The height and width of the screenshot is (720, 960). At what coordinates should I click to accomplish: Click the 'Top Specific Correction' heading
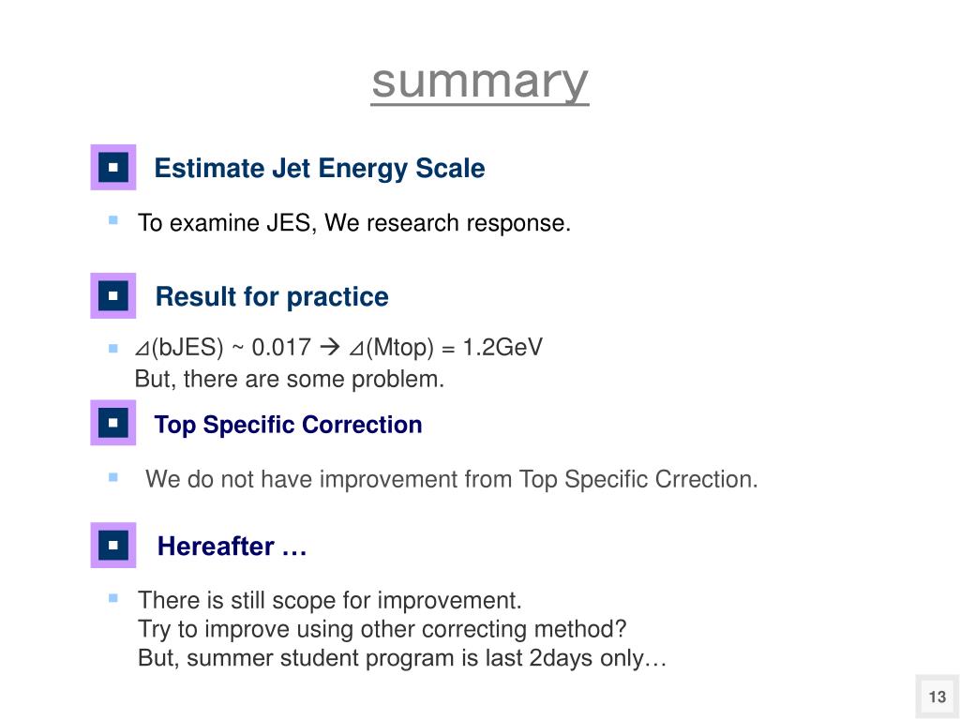(x=289, y=425)
